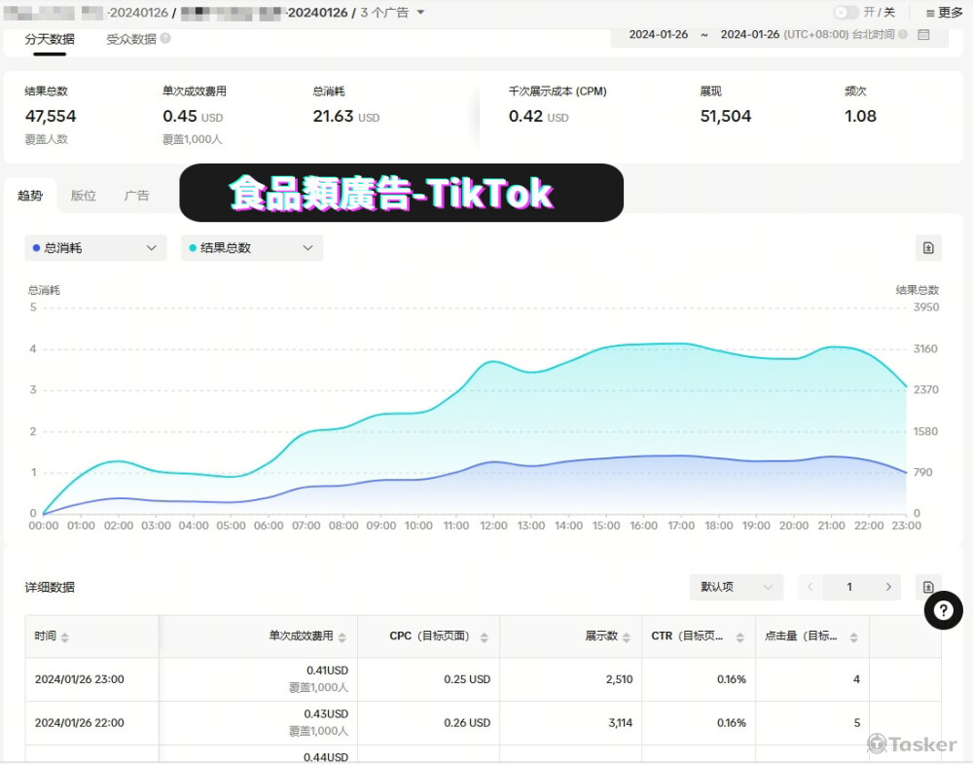Sort by 展示数 column icon

[626, 637]
